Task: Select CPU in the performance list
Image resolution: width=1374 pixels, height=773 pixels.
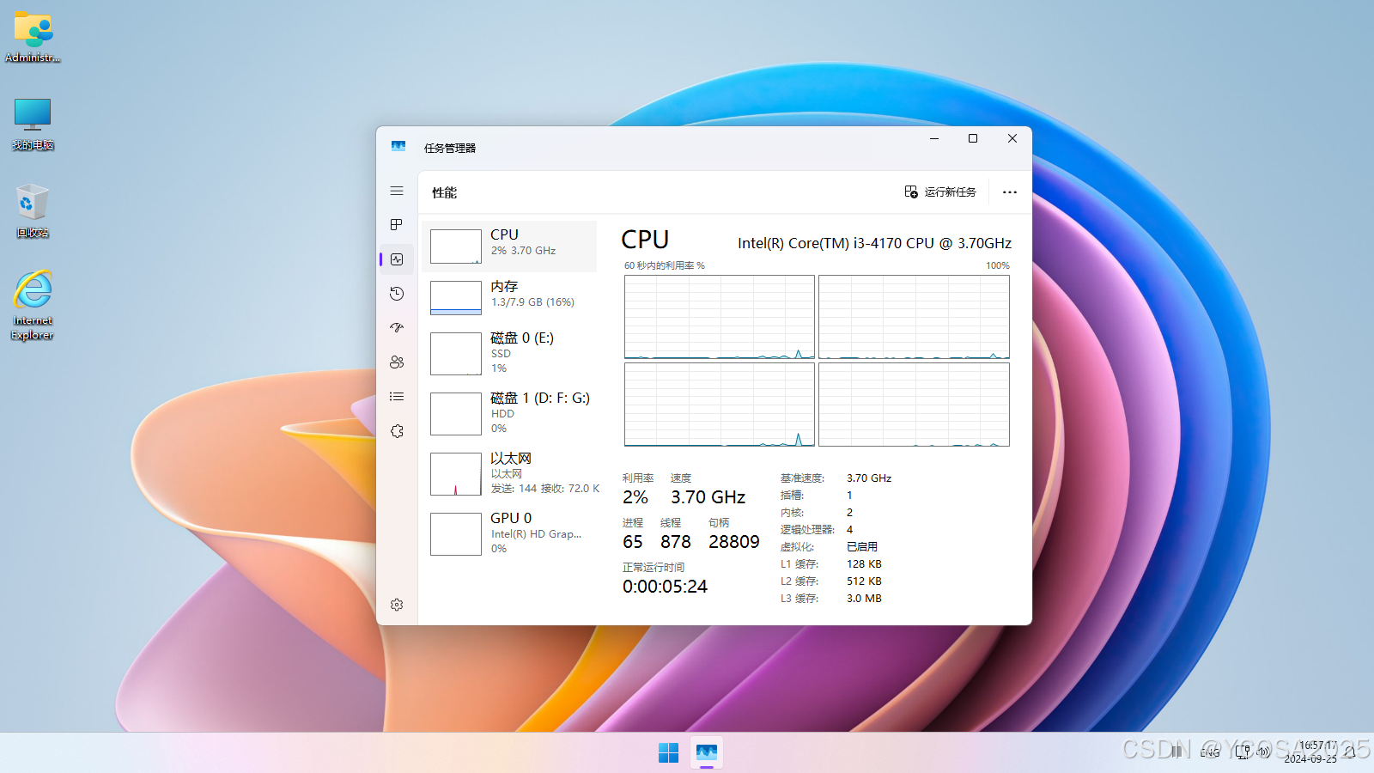Action: pyautogui.click(x=509, y=247)
